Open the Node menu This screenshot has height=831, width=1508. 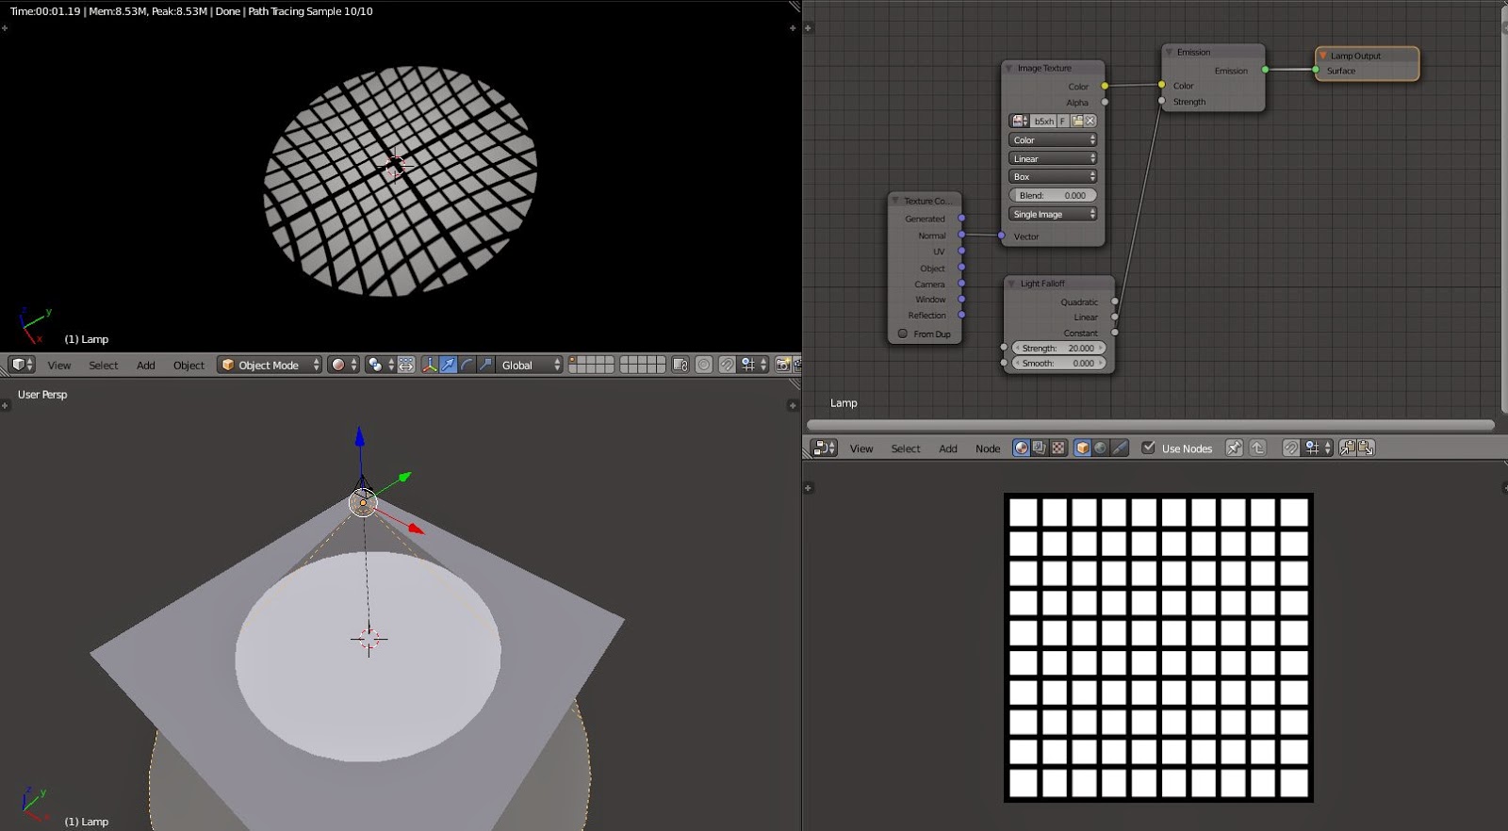988,448
